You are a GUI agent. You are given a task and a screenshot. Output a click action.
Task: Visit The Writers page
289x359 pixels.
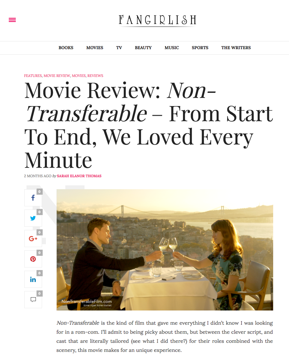[x=236, y=48]
